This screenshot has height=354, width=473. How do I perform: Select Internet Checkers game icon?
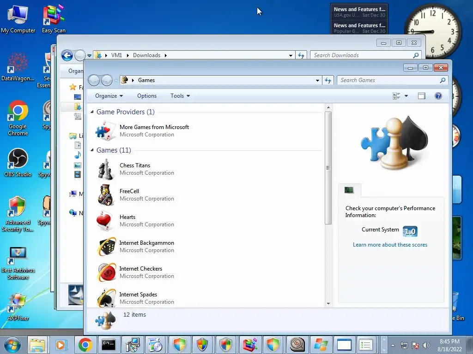[107, 272]
